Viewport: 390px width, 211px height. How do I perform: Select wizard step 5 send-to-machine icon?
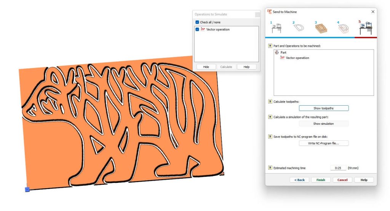click(x=366, y=29)
